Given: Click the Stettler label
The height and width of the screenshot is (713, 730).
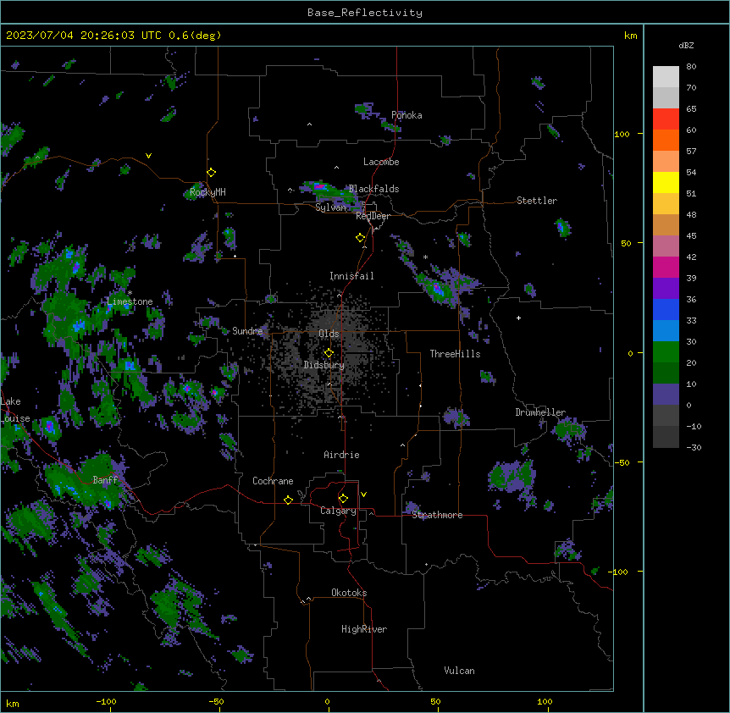Looking at the screenshot, I should tap(537, 201).
